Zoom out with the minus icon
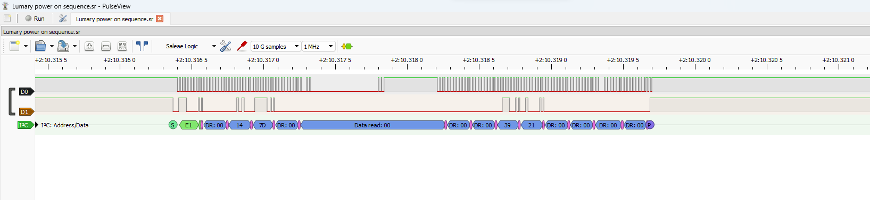Viewport: 870px width, 200px height. click(106, 46)
